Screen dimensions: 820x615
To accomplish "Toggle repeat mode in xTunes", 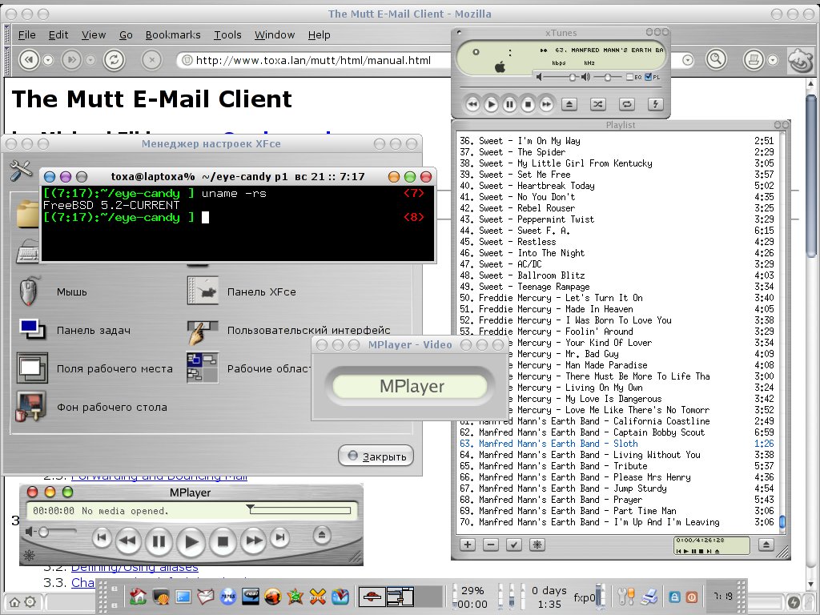I will (627, 104).
